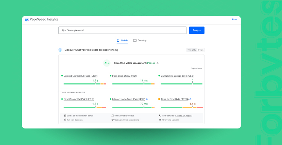Click the green Passed status text
282x145 pixels.
coord(151,63)
